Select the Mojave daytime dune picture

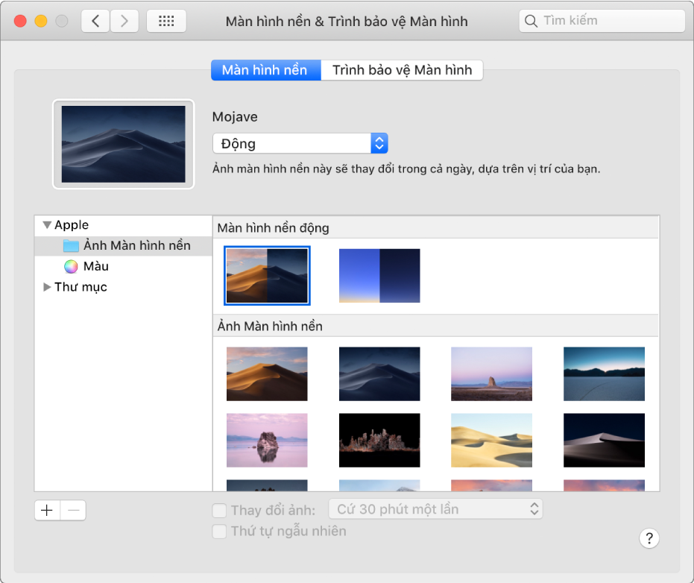[x=267, y=374]
